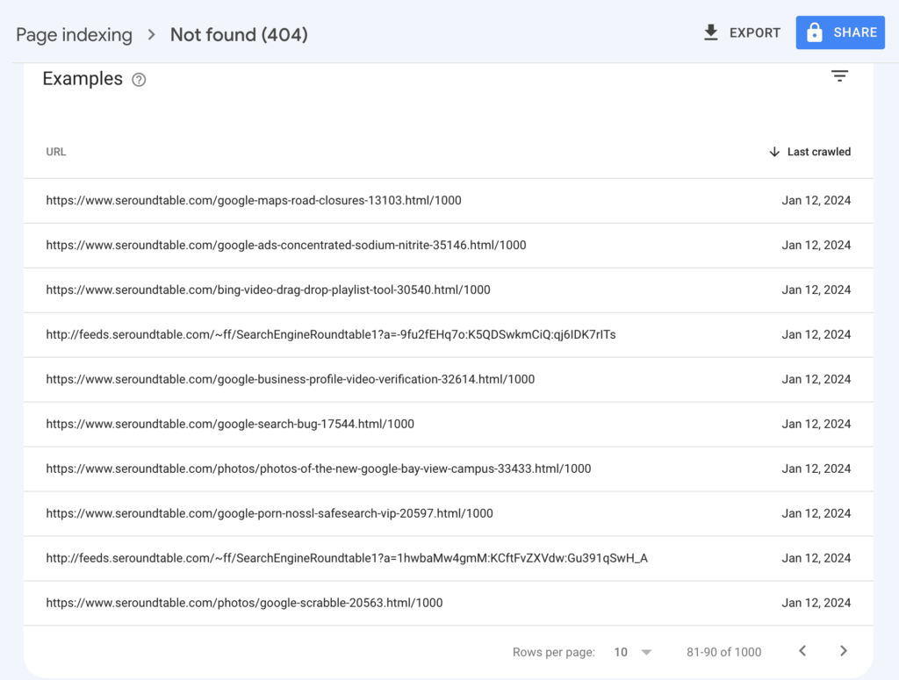Click the Examples help question-mark icon
Image resolution: width=899 pixels, height=680 pixels.
click(x=139, y=80)
